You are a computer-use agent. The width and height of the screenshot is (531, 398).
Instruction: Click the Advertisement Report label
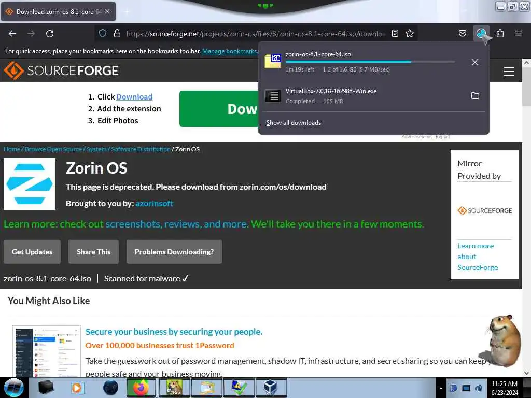[426, 137]
